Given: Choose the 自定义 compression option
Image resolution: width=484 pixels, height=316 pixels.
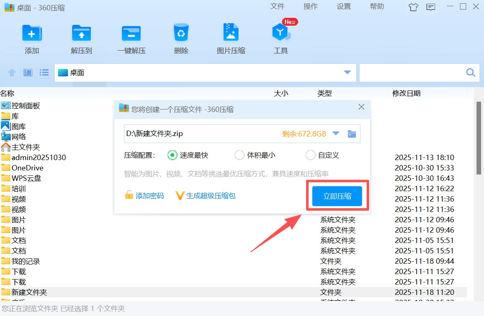Looking at the screenshot, I should (x=310, y=155).
